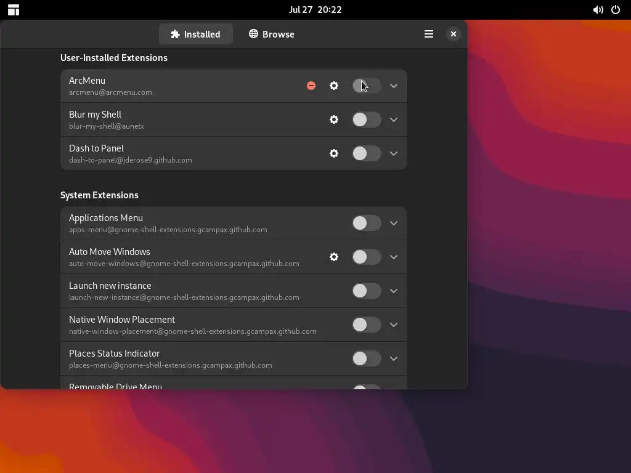
Task: Expand Dash to Panel details chevron
Action: pyautogui.click(x=394, y=153)
